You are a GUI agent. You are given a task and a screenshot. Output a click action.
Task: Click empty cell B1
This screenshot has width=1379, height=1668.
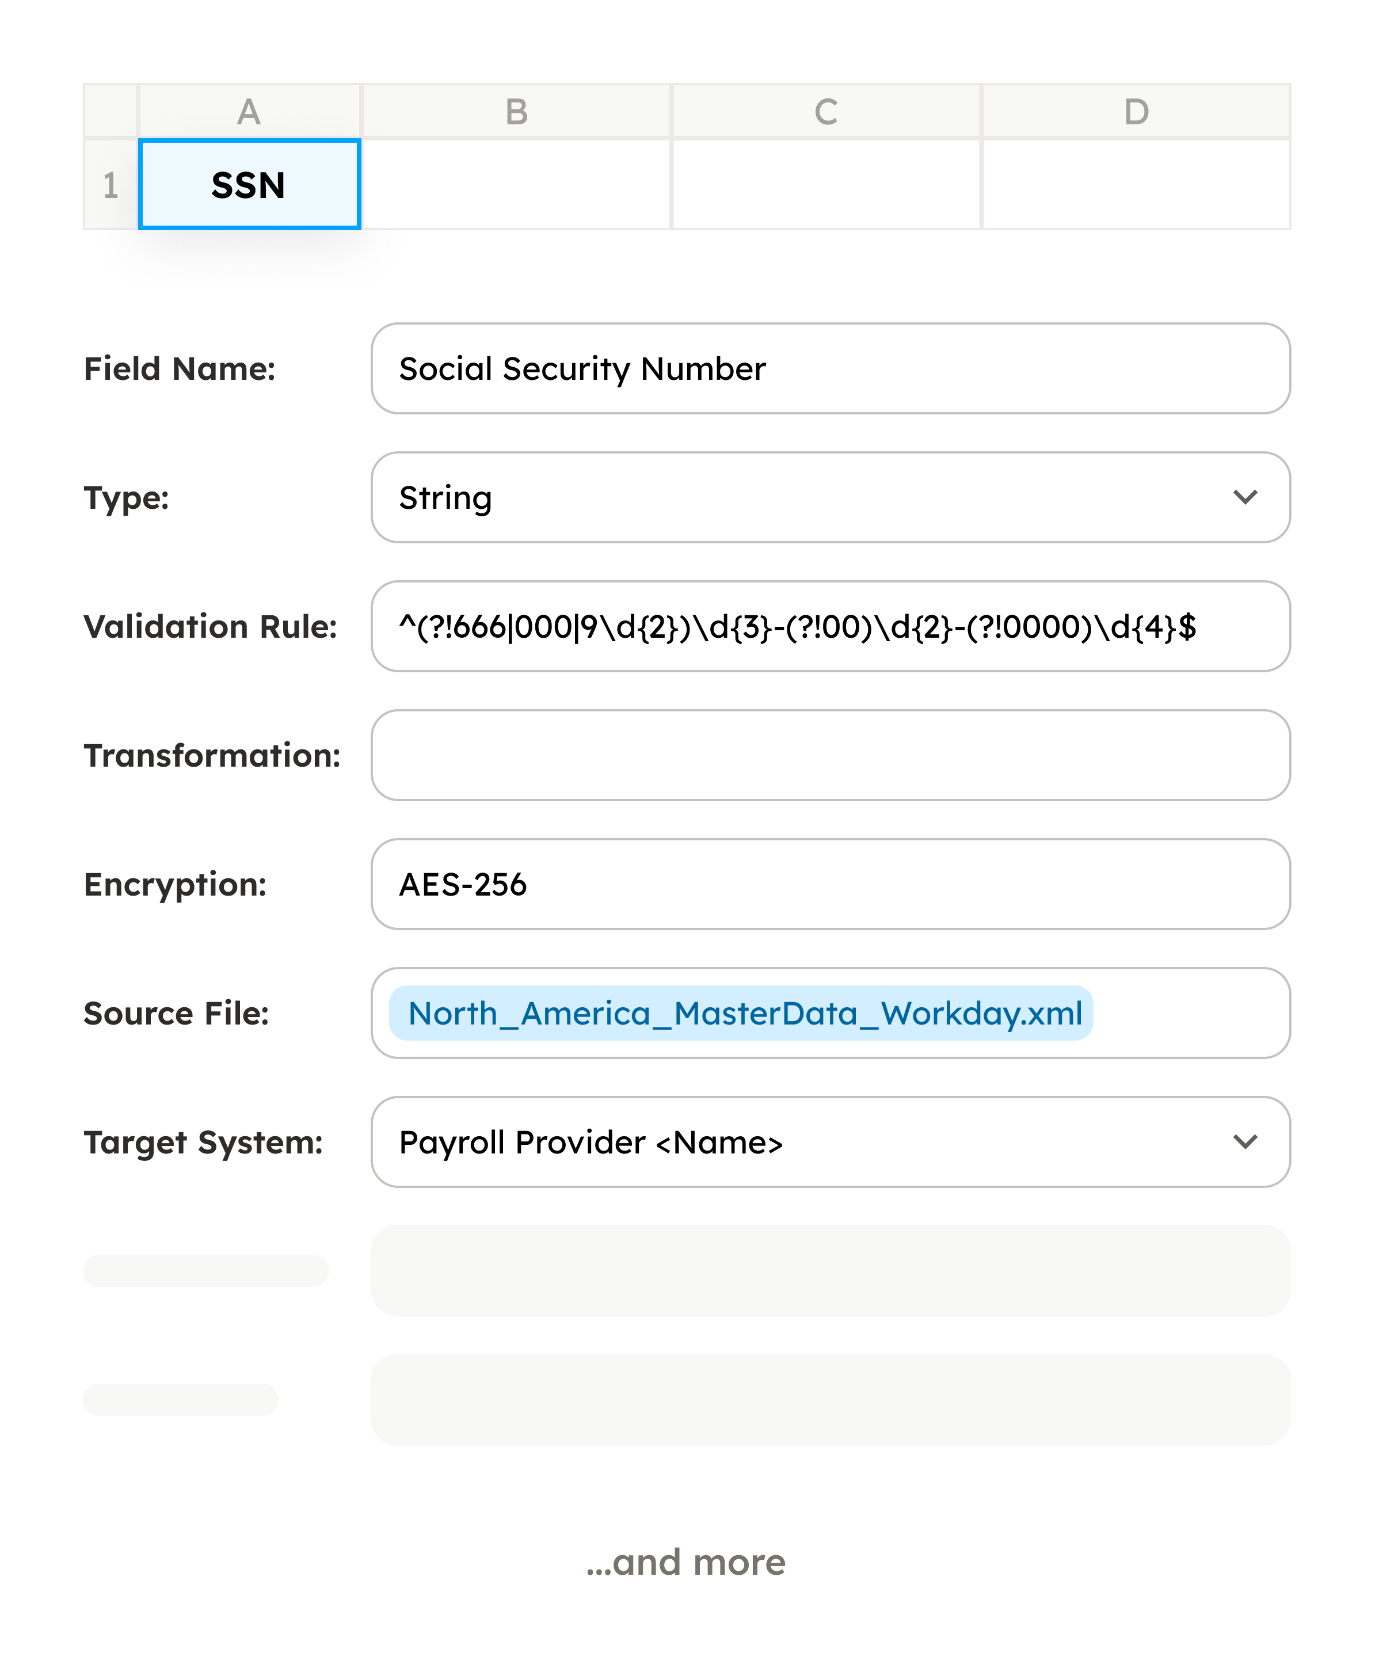516,184
